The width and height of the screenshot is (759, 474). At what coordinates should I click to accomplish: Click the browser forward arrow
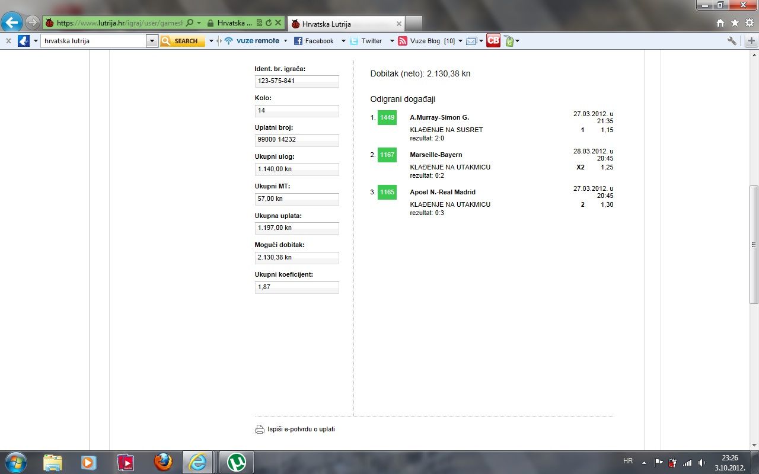pos(32,23)
